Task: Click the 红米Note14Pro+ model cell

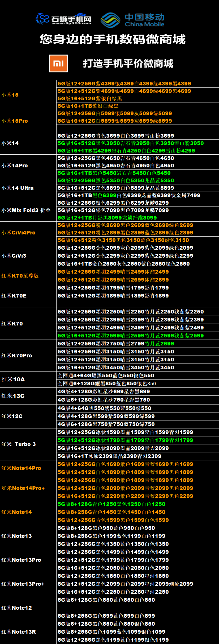Action: coord(28,488)
